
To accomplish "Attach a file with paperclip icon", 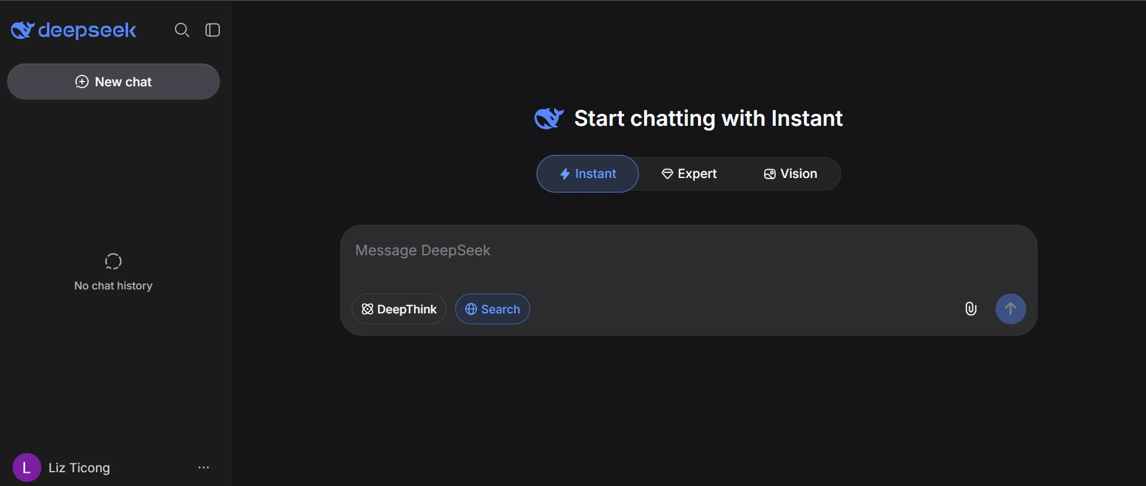I will click(x=971, y=309).
